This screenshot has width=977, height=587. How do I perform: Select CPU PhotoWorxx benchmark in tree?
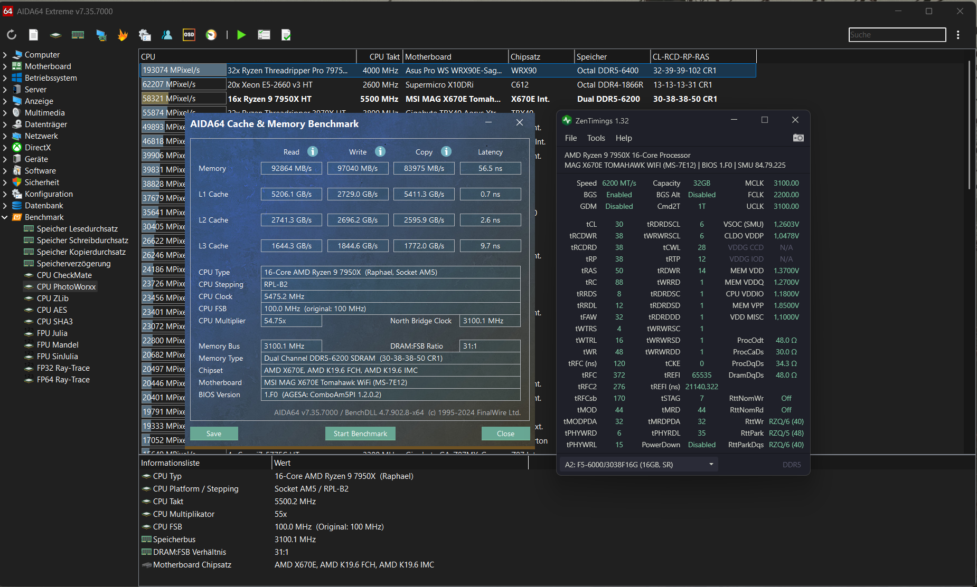click(66, 287)
